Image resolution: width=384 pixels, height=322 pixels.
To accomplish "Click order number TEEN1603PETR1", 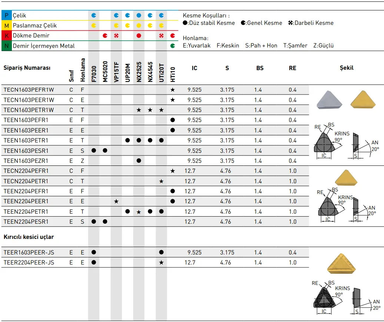I will pos(26,141).
